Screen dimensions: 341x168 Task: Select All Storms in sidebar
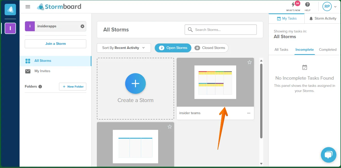point(55,61)
